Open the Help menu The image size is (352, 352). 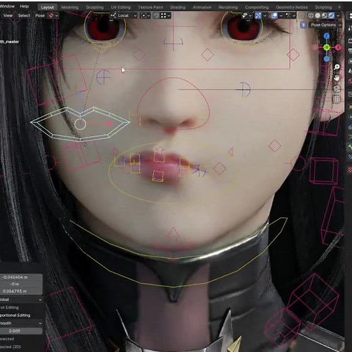click(x=24, y=6)
